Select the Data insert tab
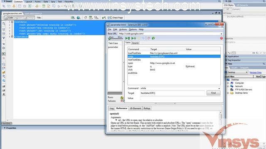Screen dimensions: 266x149 pos(46,2)
